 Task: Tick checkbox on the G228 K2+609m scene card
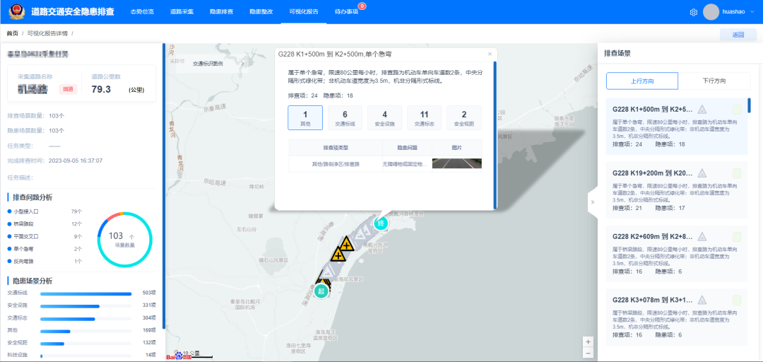(737, 236)
